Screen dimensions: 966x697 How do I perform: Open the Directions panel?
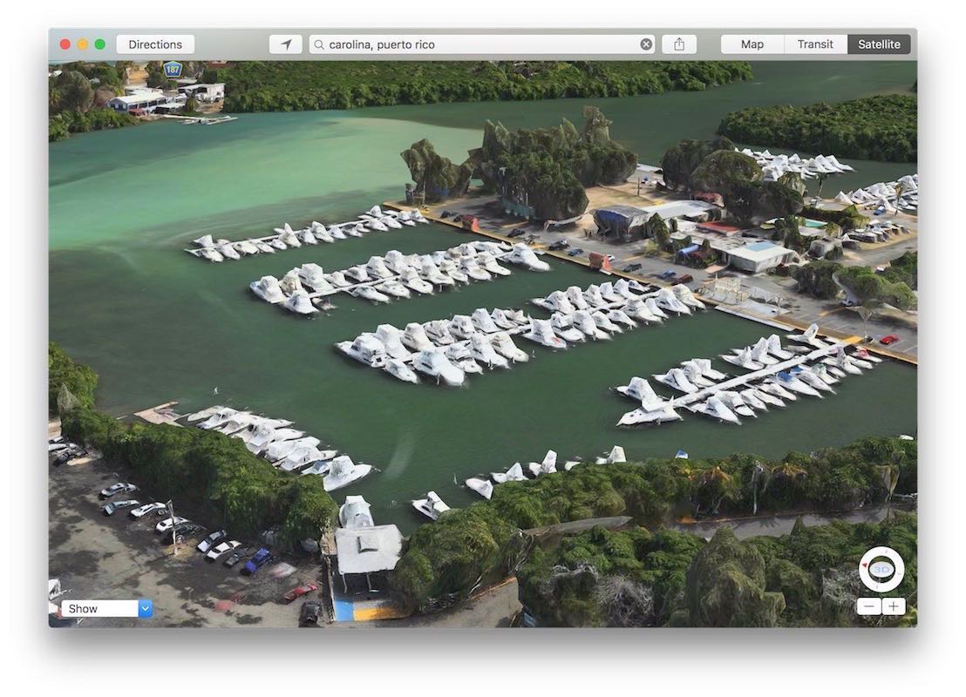coord(155,44)
